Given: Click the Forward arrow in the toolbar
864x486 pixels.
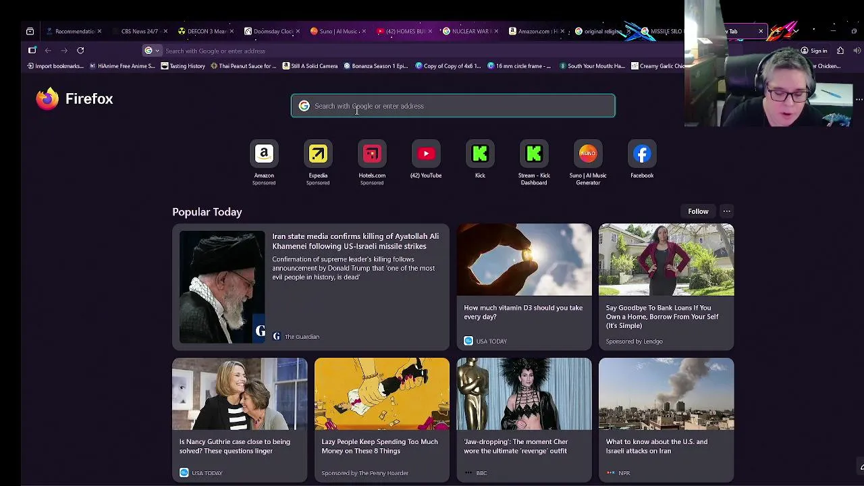Looking at the screenshot, I should click(64, 51).
